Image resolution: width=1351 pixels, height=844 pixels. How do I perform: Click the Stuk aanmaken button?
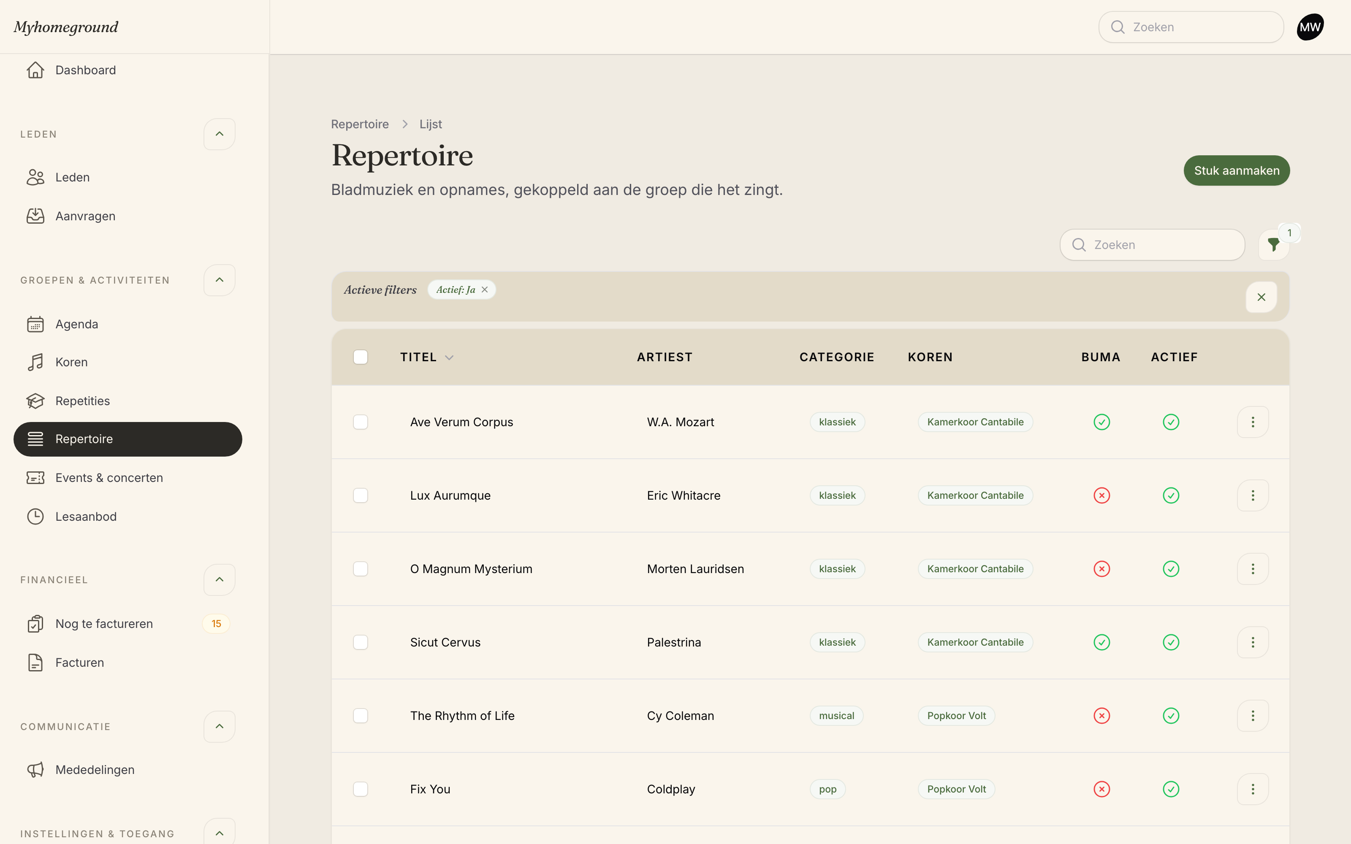coord(1237,170)
